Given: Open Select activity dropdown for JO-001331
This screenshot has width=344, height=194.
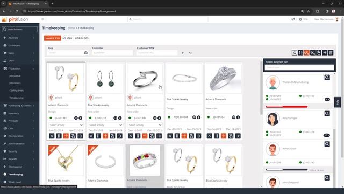Looking at the screenshot, I should click(x=66, y=125).
